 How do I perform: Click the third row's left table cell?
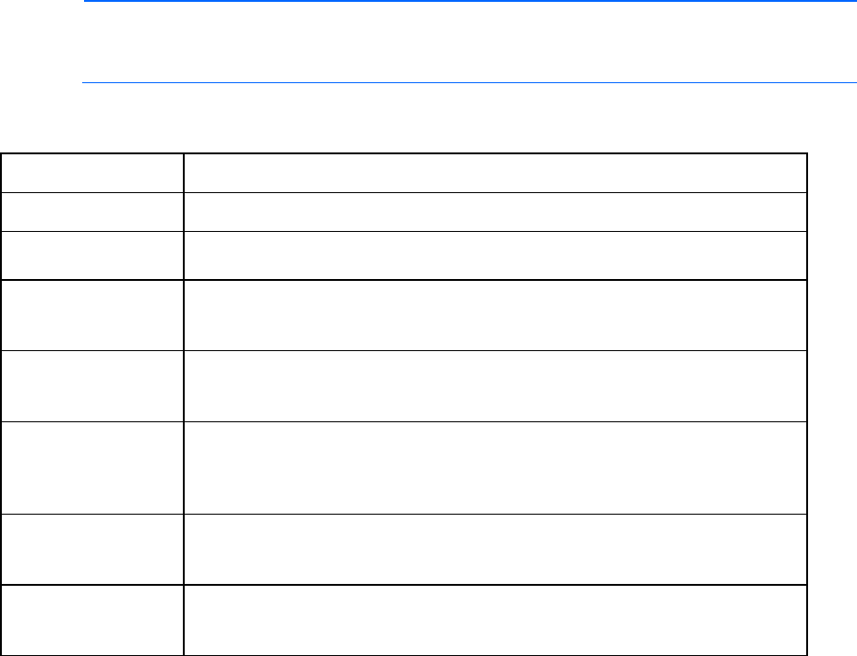(x=91, y=254)
